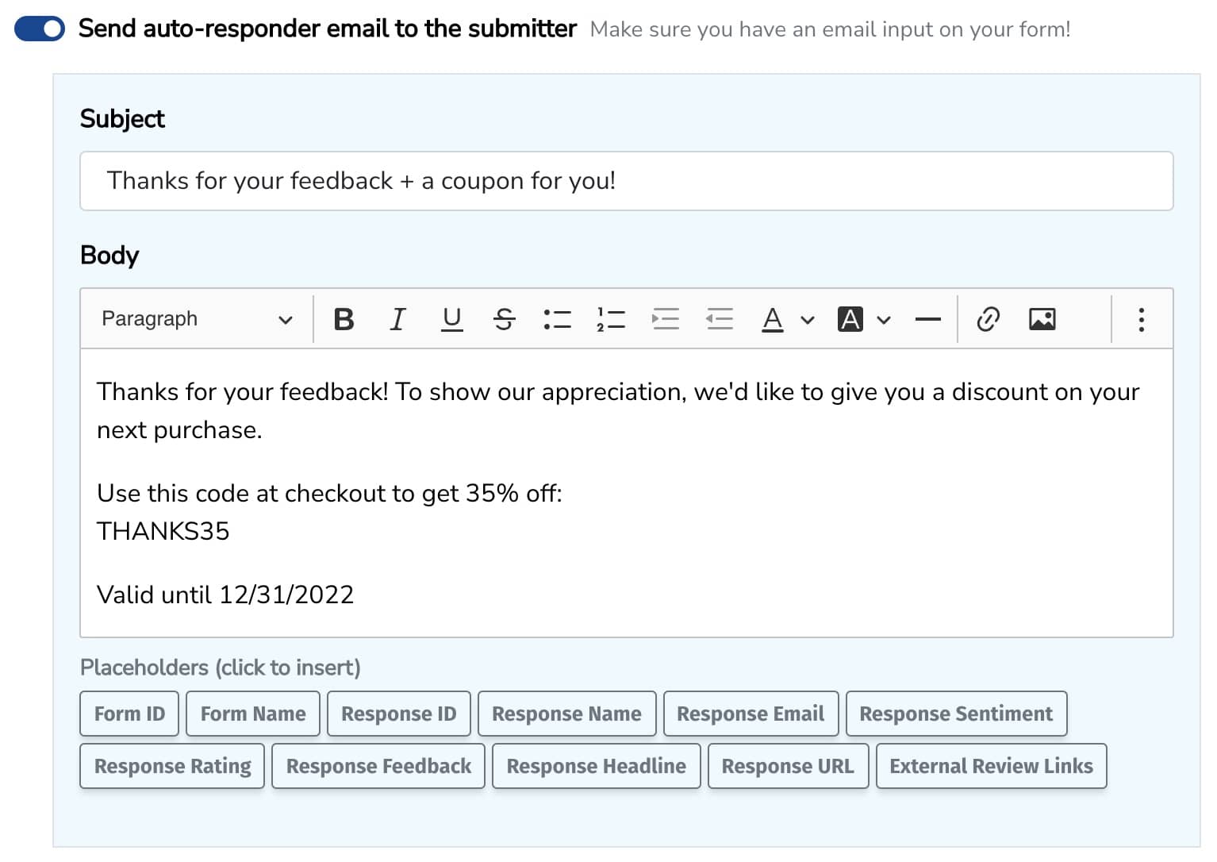Toggle bold formatting in the body editor
The image size is (1217, 862).
point(344,319)
